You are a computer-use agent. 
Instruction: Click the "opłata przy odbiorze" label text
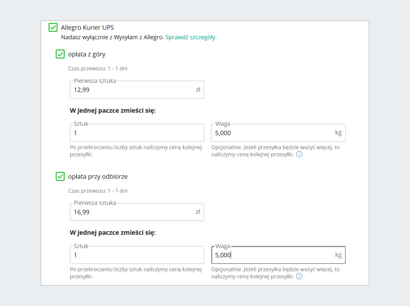tap(98, 176)
